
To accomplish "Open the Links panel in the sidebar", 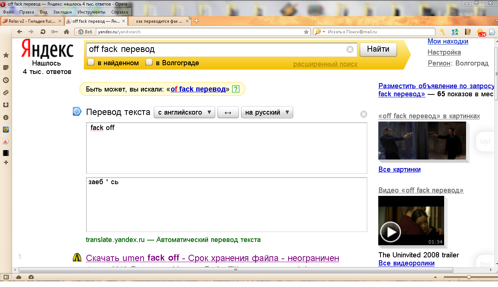I will (6, 93).
